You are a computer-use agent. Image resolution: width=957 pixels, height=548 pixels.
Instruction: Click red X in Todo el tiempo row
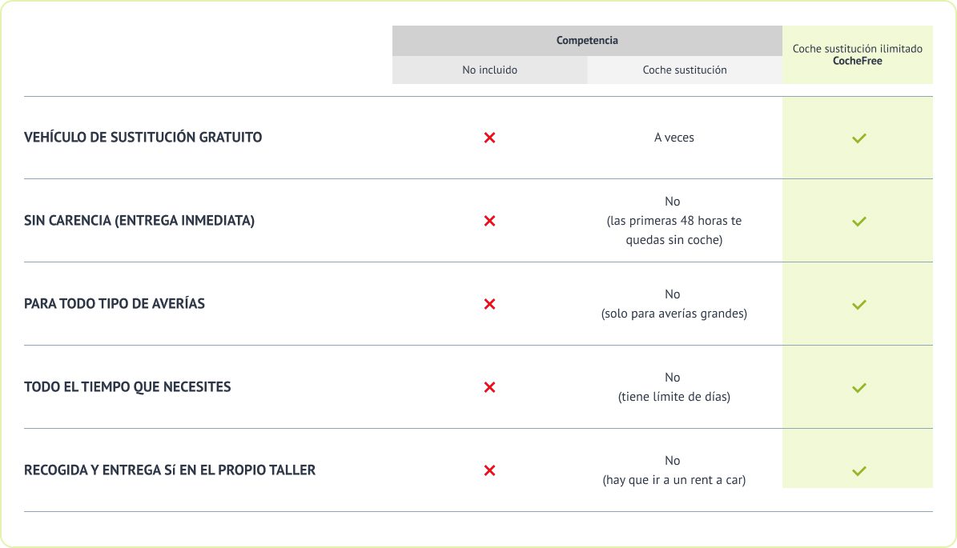point(489,387)
